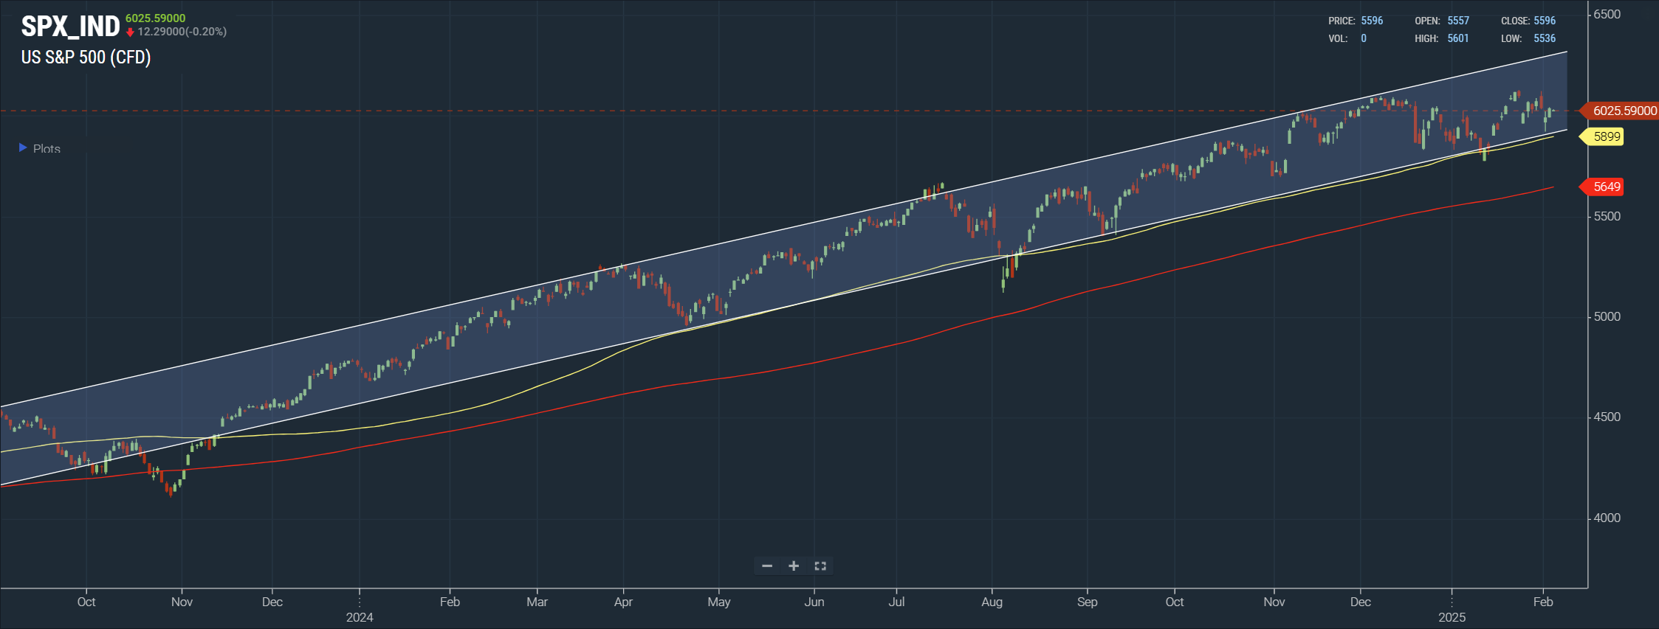The image size is (1659, 629).
Task: Click the yellow 5899 moving average tag
Action: 1601,136
